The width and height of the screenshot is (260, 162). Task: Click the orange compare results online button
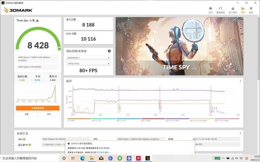click(x=38, y=108)
